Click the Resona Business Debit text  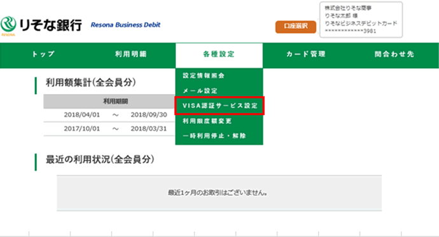coord(125,25)
